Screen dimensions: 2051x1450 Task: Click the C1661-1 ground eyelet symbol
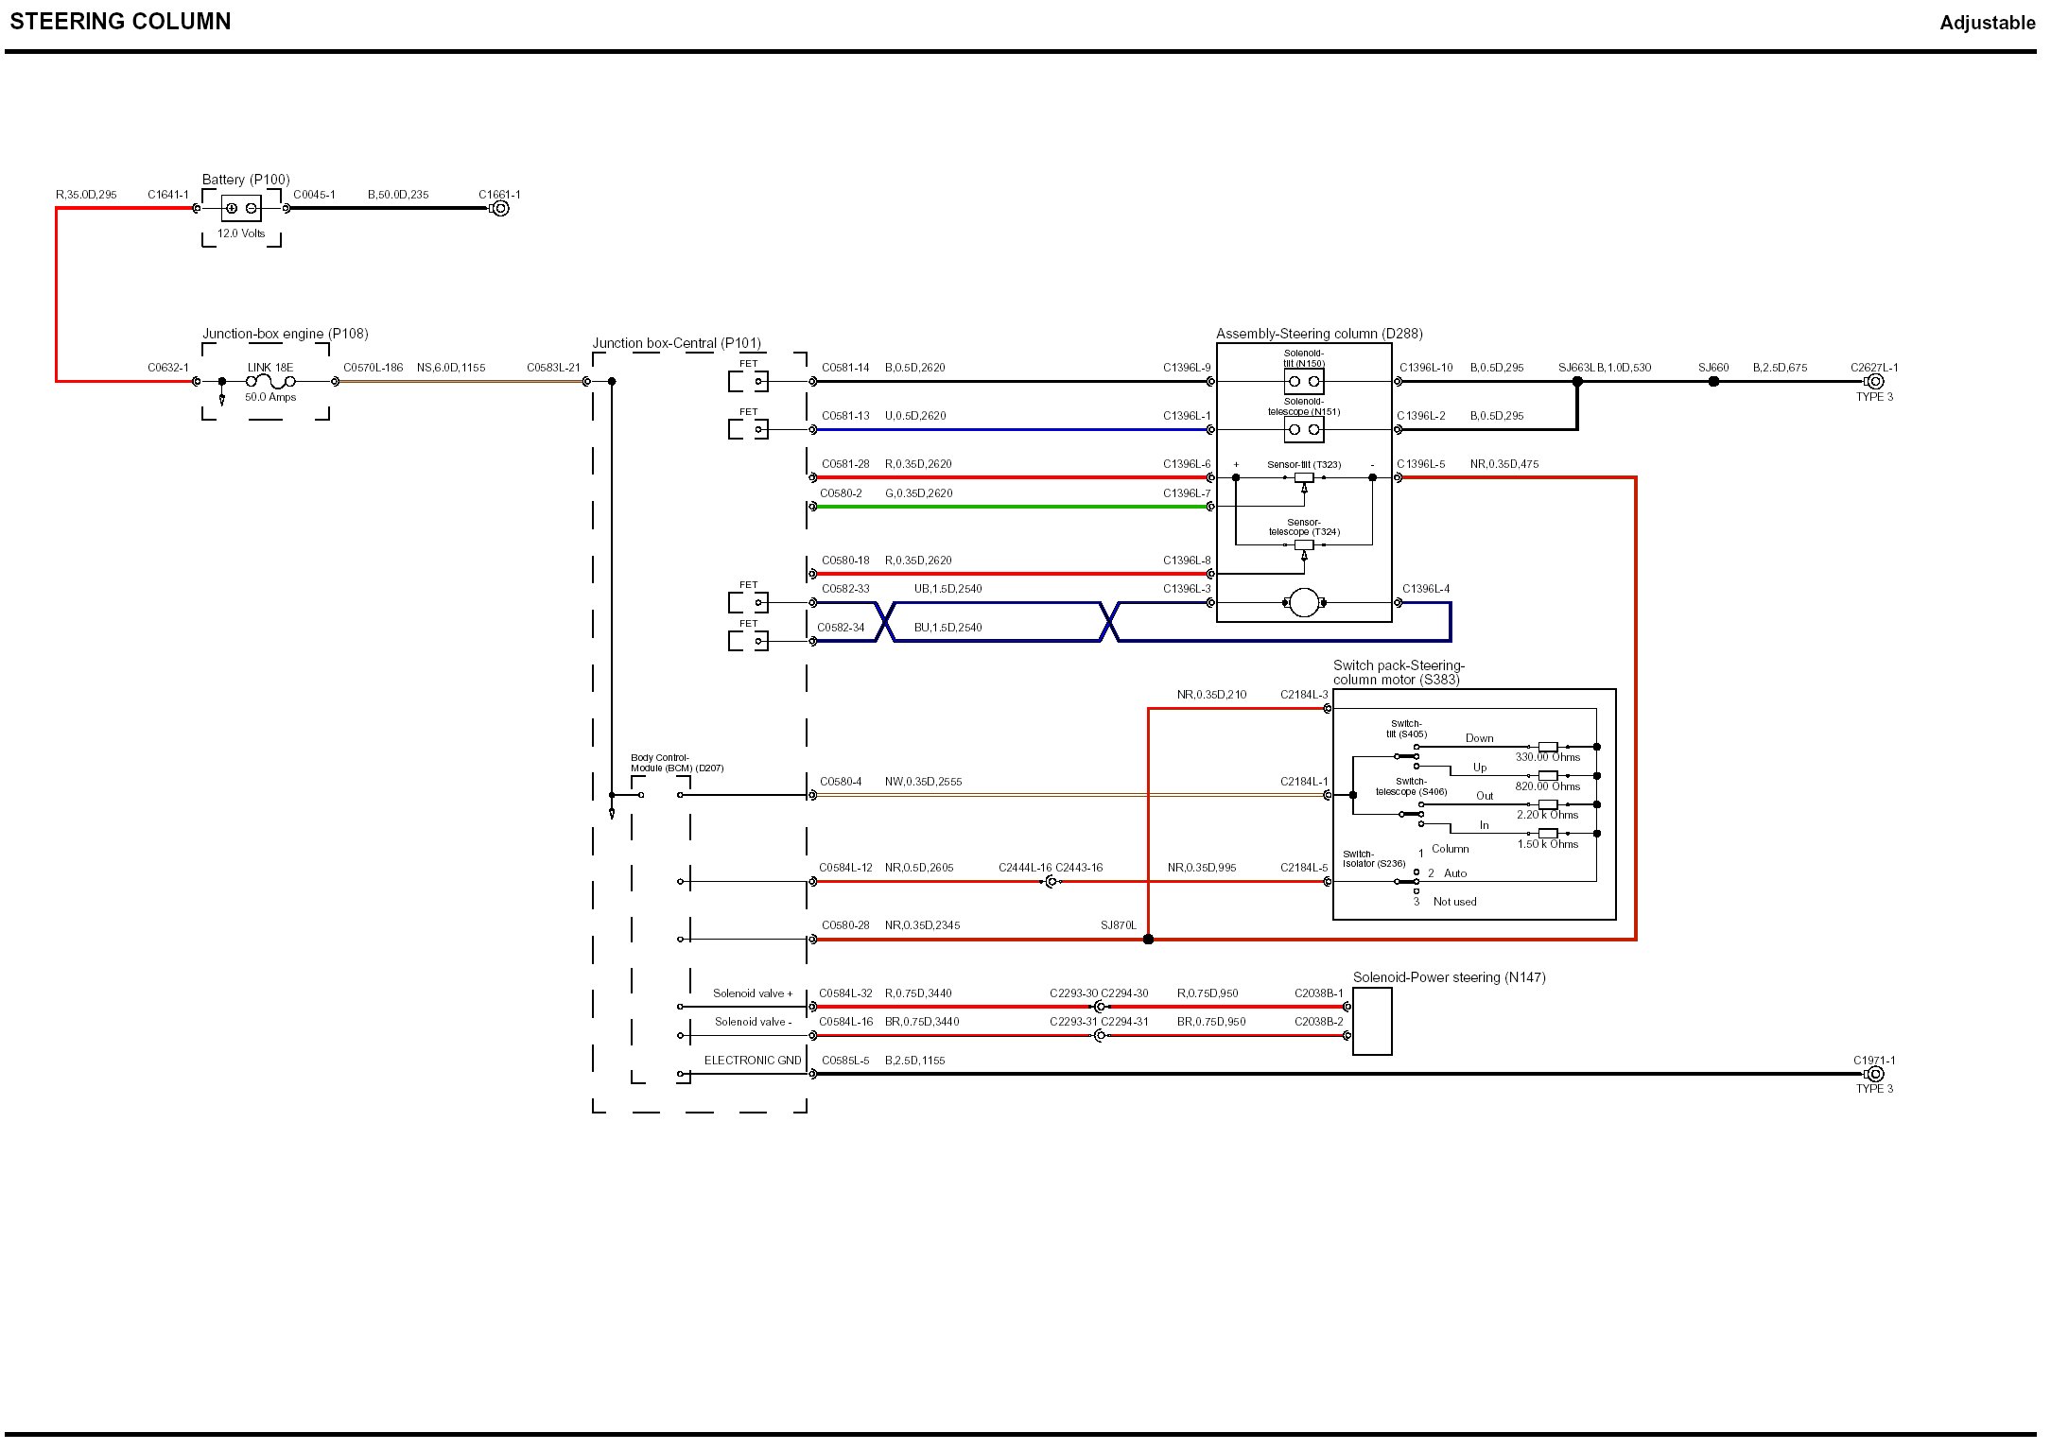click(x=501, y=208)
